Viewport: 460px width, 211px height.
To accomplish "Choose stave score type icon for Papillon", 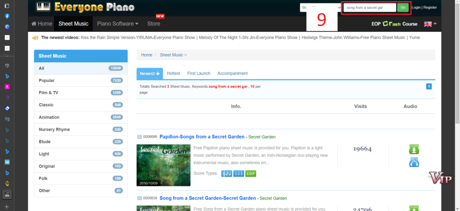I will tap(226, 173).
